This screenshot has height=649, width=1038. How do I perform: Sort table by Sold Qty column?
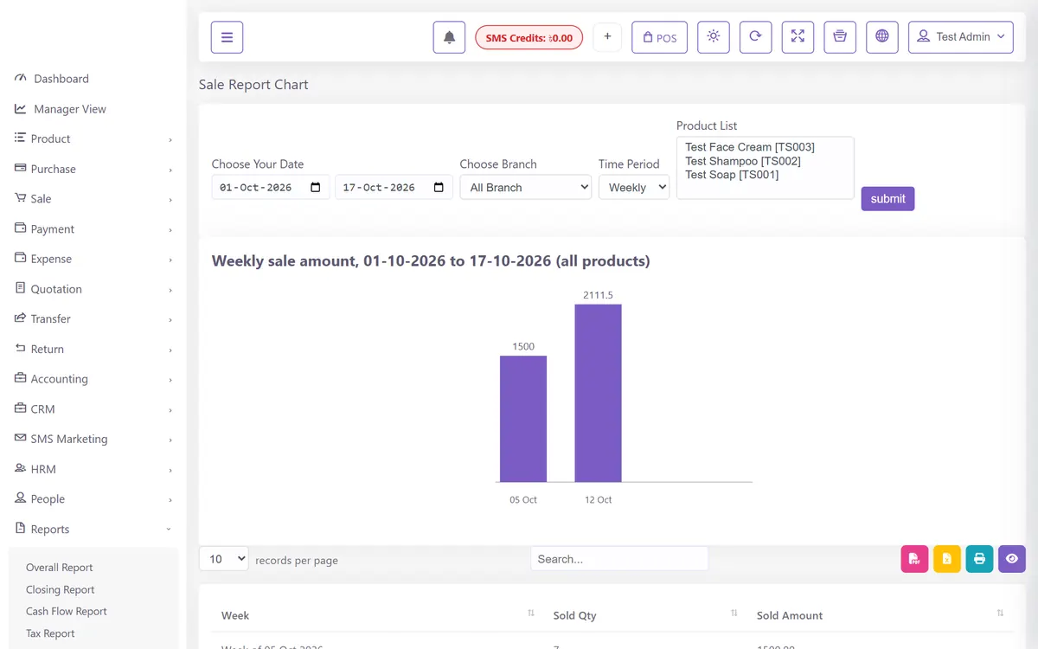pyautogui.click(x=645, y=615)
